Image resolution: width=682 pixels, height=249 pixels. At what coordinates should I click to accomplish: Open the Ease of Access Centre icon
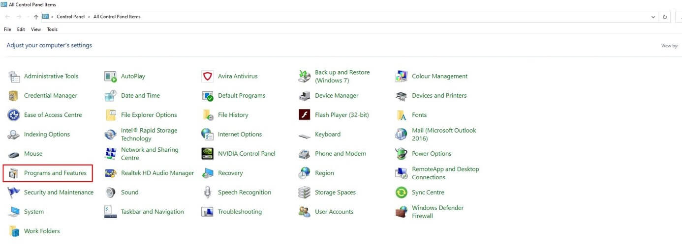tap(14, 115)
